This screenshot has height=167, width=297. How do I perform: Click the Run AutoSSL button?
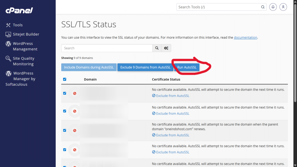[x=187, y=67]
